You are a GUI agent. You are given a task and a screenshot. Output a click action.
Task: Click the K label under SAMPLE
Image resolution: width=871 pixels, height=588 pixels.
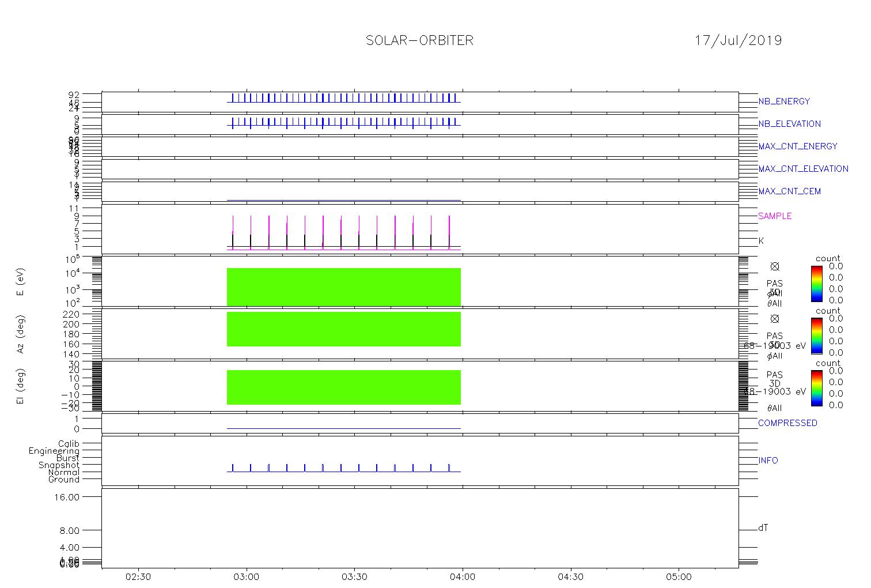[761, 241]
